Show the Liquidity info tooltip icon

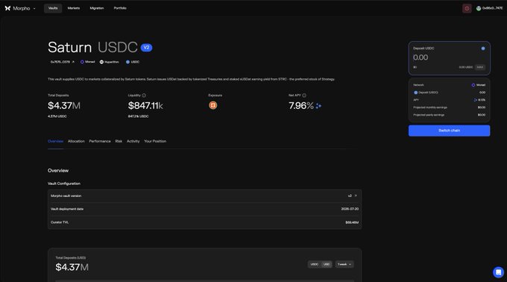144,95
